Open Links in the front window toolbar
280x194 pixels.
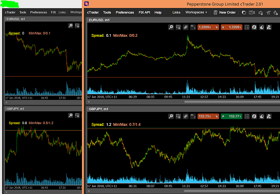pos(176,13)
